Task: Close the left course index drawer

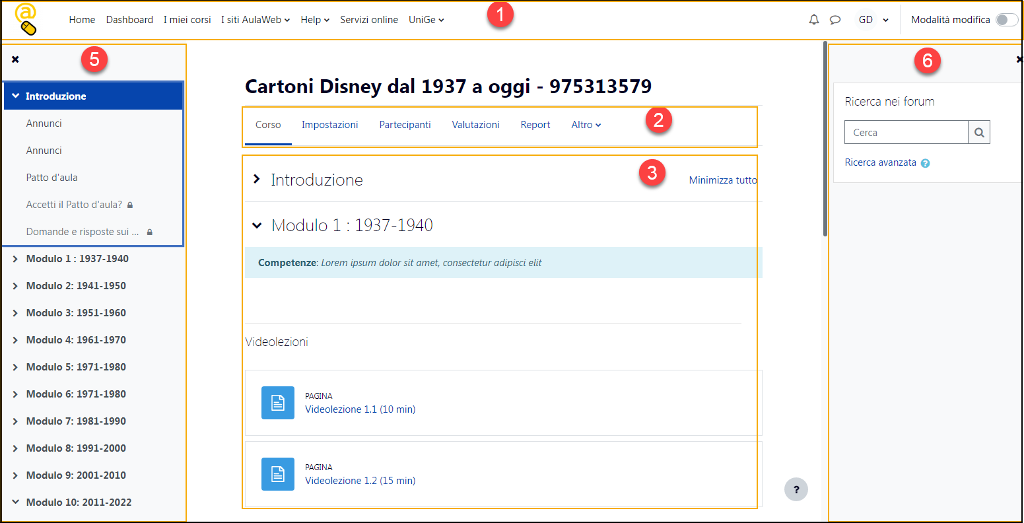Action: [15, 59]
